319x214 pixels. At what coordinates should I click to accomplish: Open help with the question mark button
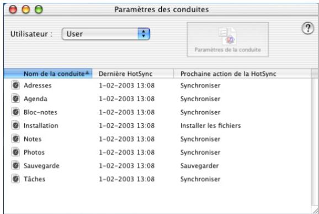(307, 28)
